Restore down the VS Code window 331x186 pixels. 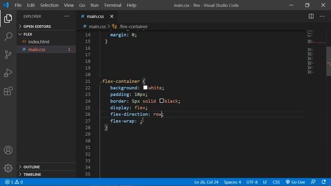click(x=307, y=5)
